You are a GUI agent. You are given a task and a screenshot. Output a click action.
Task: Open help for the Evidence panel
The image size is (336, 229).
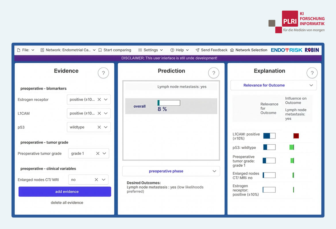click(x=103, y=73)
